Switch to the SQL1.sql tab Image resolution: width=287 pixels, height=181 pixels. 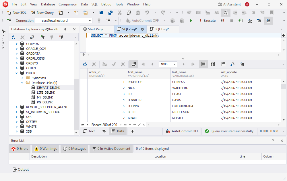click(163, 29)
